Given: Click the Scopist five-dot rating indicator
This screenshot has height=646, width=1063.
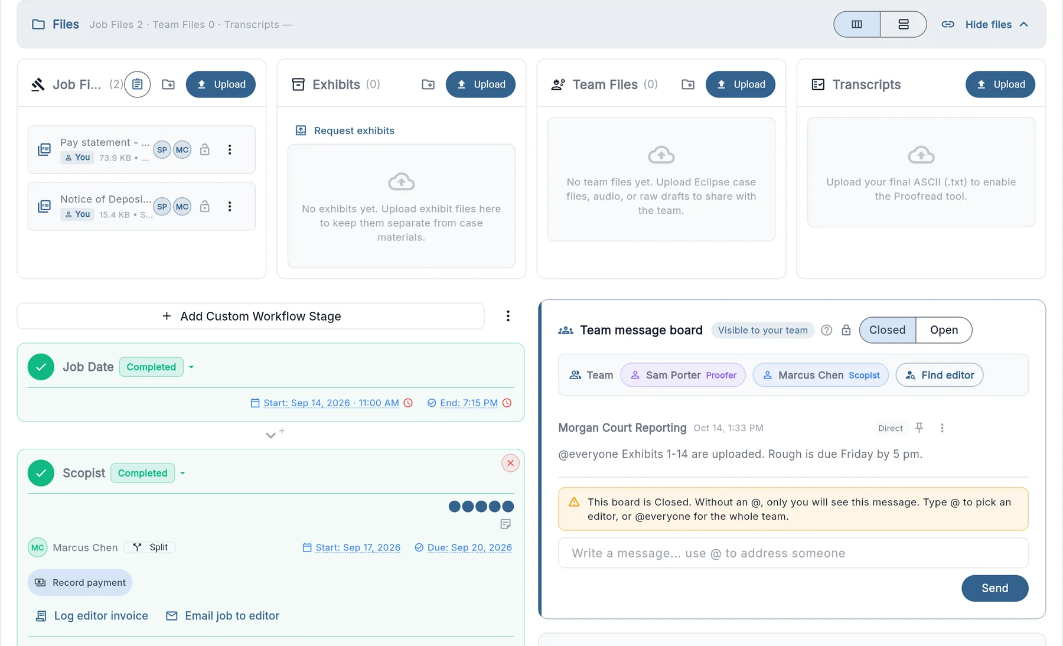Looking at the screenshot, I should 481,506.
